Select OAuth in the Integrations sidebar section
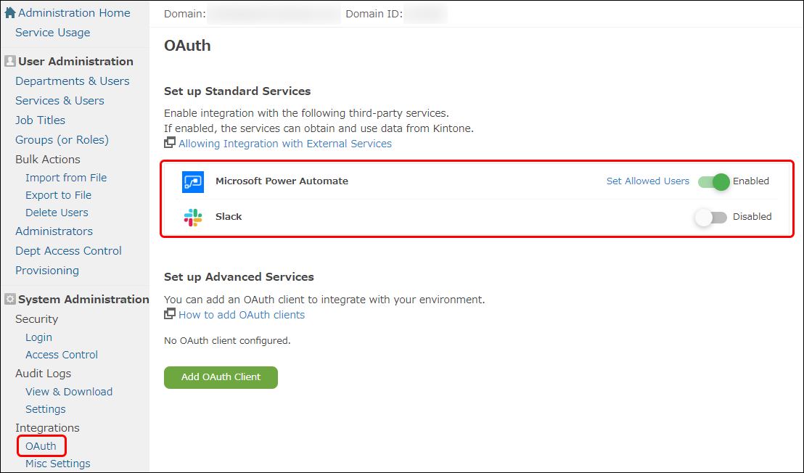The width and height of the screenshot is (804, 473). (x=41, y=445)
